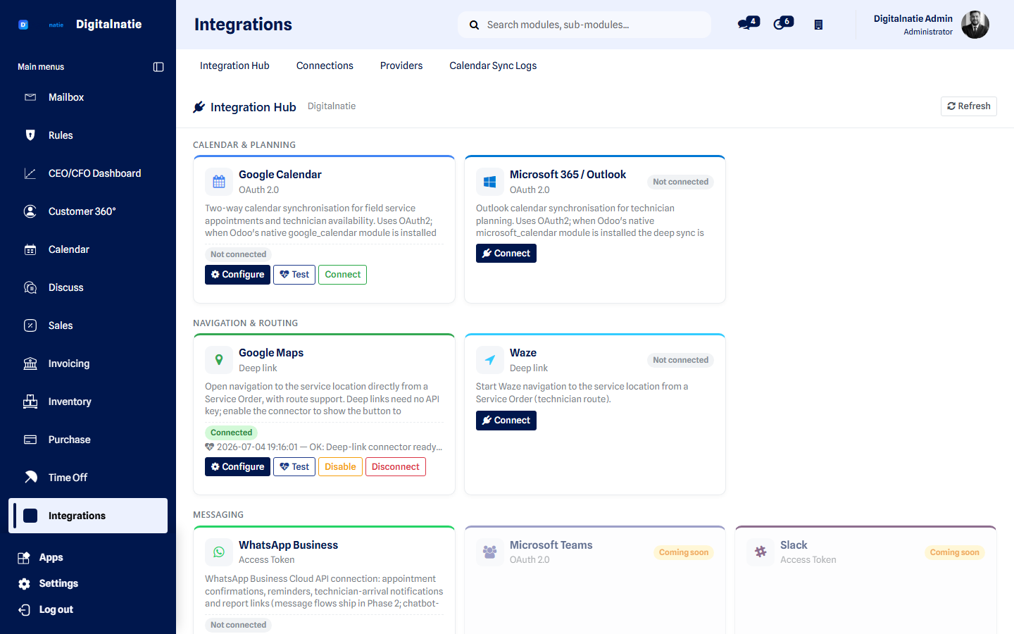The image size is (1014, 634).
Task: Click the Slack Coming soon badge
Action: click(954, 552)
